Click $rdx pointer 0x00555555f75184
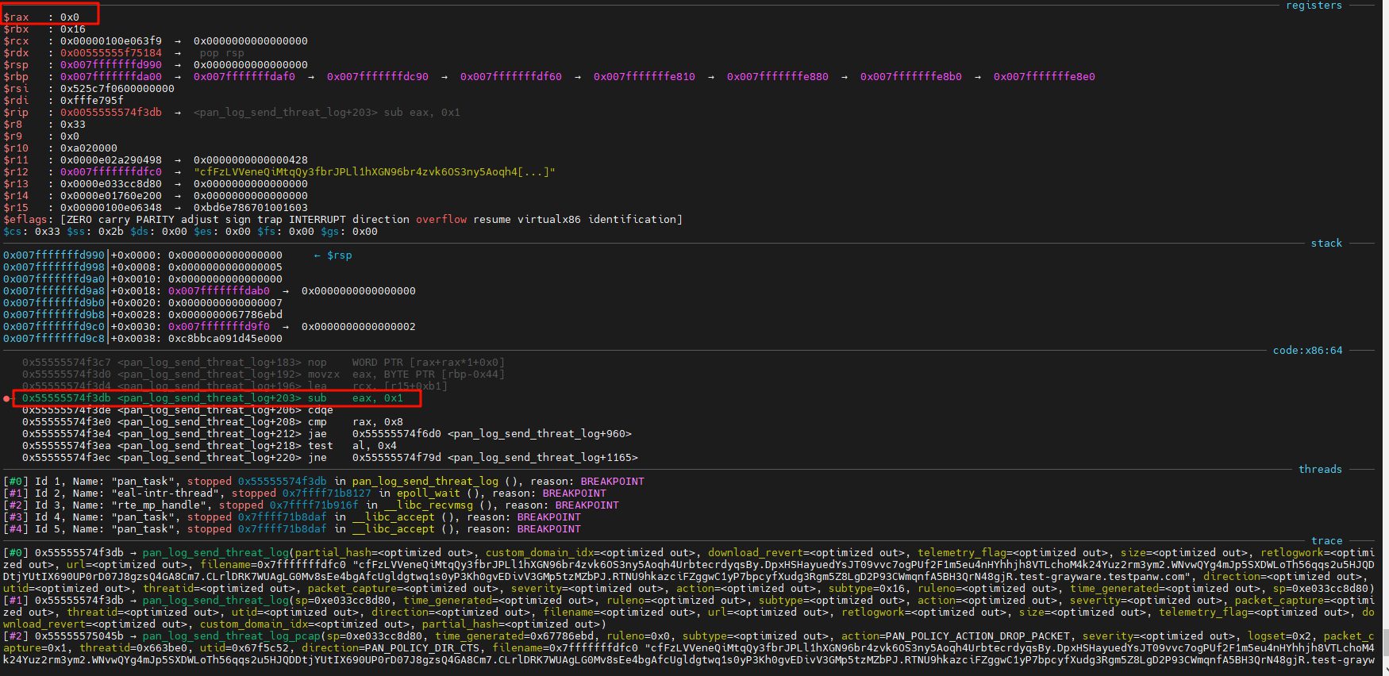 click(x=111, y=52)
